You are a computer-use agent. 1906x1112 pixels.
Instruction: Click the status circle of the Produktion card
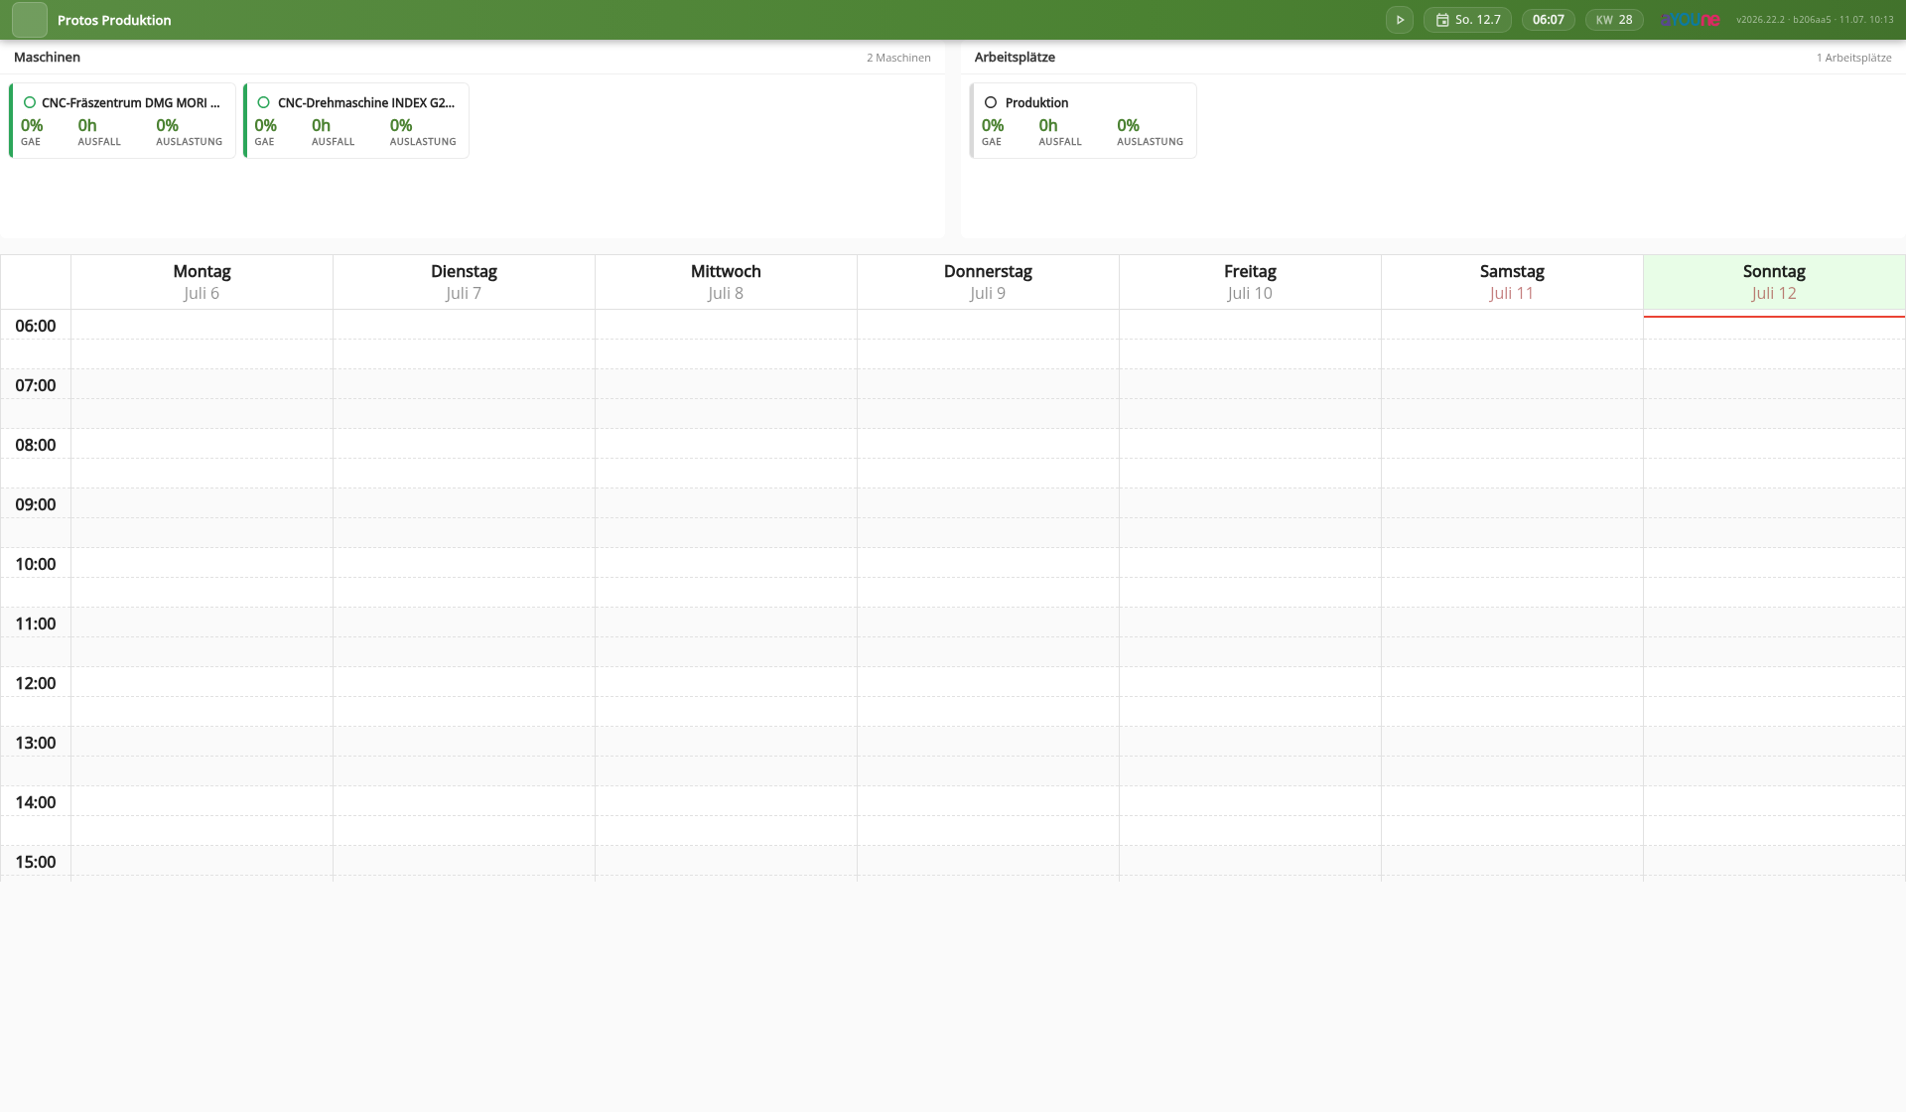pyautogui.click(x=991, y=102)
